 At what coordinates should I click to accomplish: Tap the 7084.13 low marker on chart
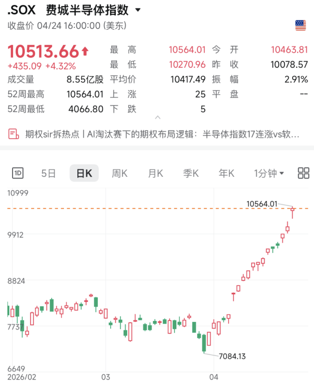point(232,356)
